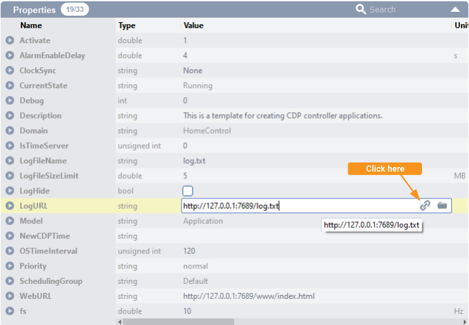
Task: Sort by the Name column header
Action: click(x=31, y=25)
